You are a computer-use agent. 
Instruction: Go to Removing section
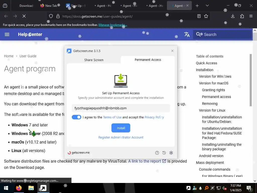210,104
